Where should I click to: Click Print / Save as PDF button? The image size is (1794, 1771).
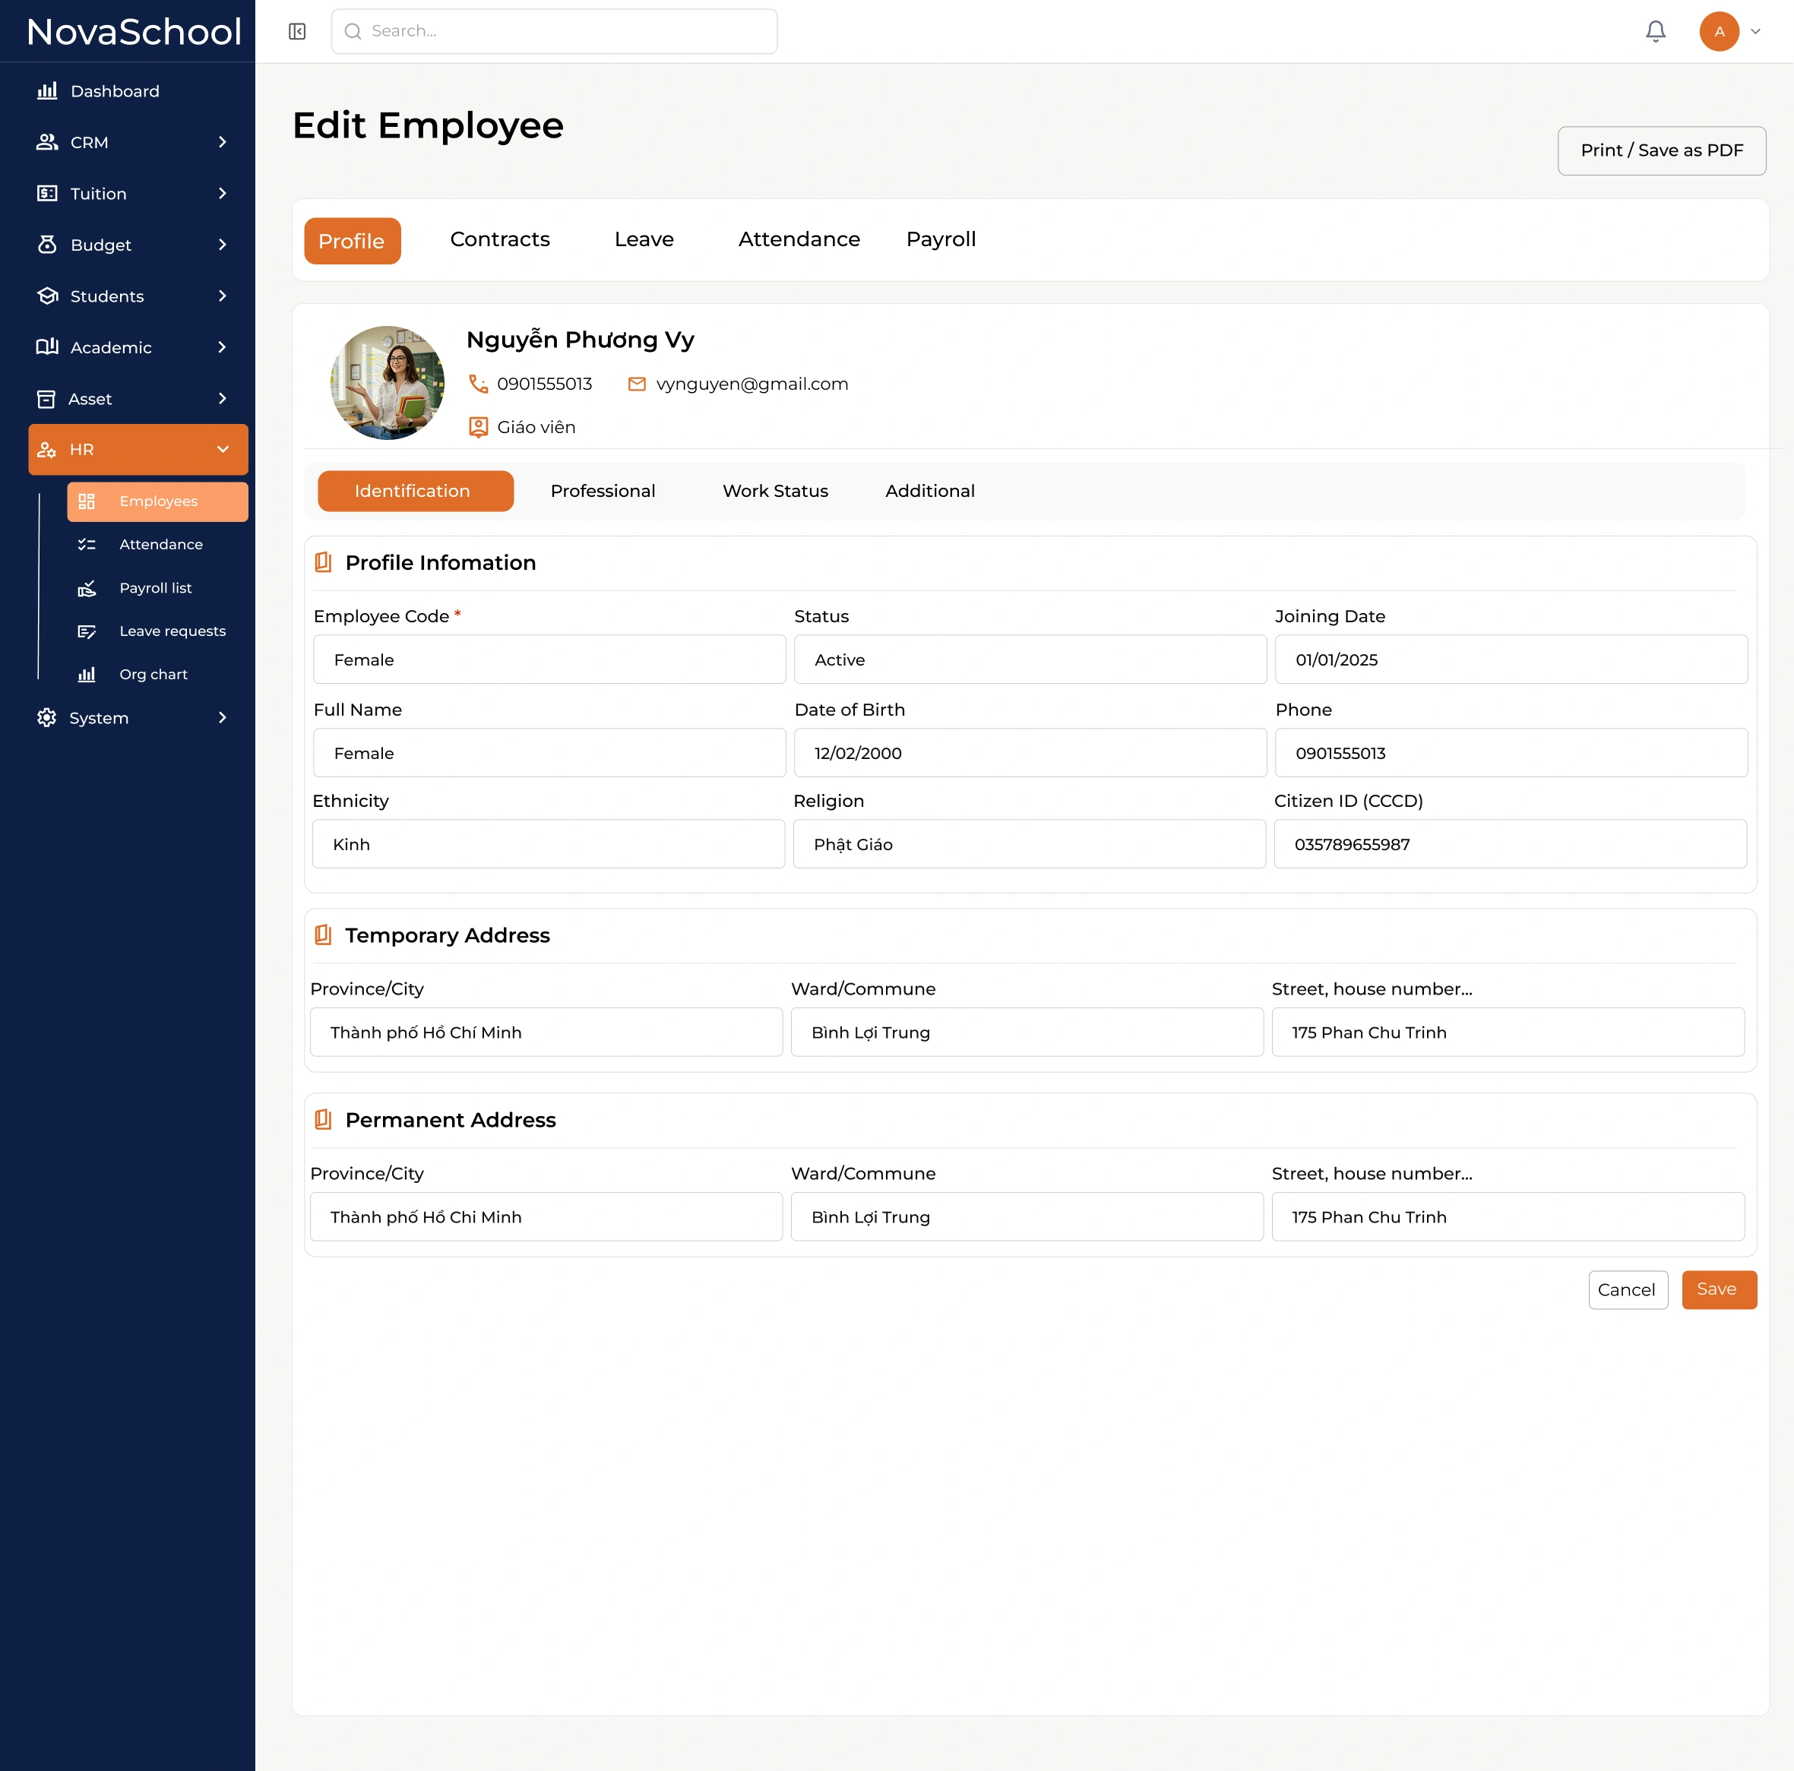coord(1661,150)
